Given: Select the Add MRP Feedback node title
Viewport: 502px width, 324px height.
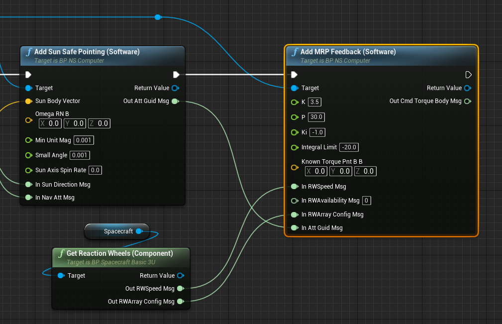Looking at the screenshot, I should [348, 52].
